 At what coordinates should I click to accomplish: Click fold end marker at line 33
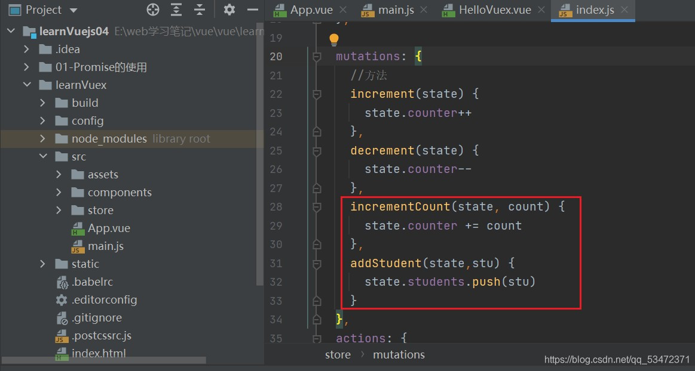point(317,301)
